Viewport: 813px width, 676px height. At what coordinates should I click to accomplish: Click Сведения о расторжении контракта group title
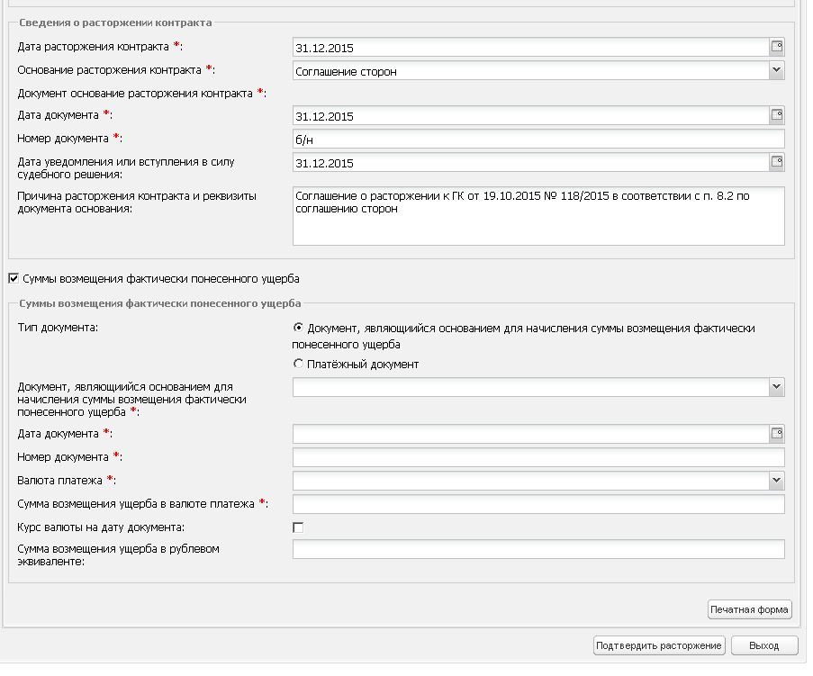(x=115, y=23)
